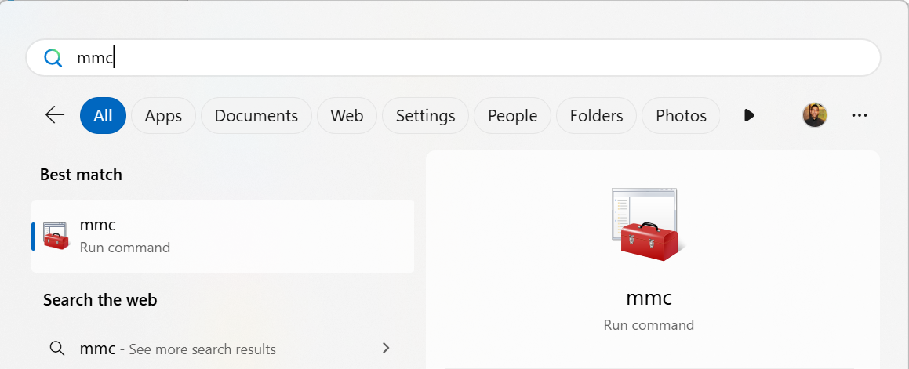Click the red toolbox mmc icon in Best match

(56, 236)
